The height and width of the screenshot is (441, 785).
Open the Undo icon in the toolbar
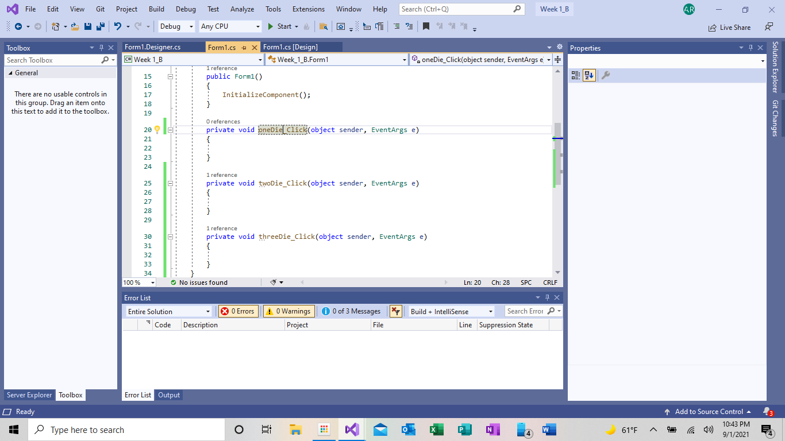pyautogui.click(x=118, y=26)
